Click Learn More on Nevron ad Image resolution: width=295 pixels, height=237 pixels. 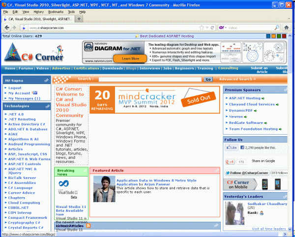tap(130, 59)
